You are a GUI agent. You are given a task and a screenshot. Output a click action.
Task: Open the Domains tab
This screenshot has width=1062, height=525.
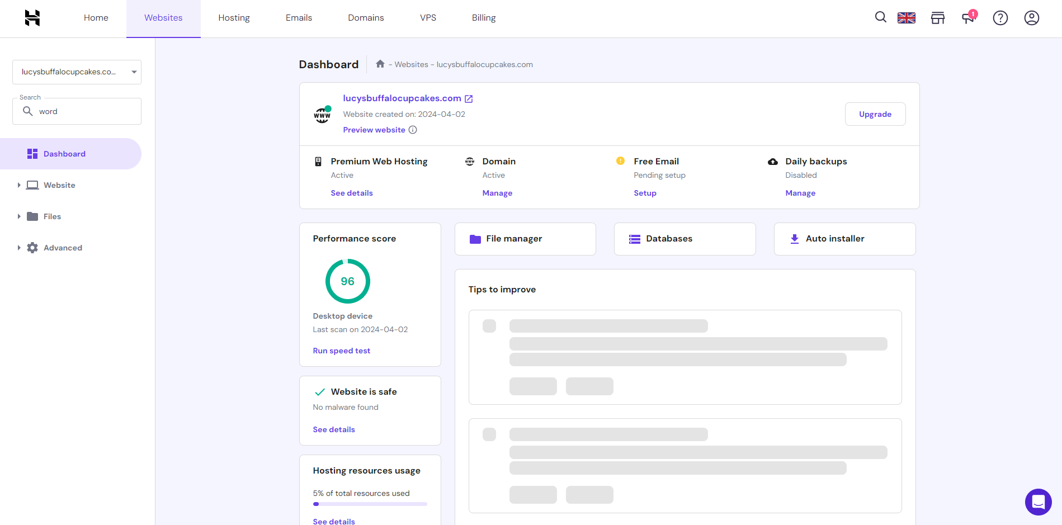pyautogui.click(x=366, y=18)
